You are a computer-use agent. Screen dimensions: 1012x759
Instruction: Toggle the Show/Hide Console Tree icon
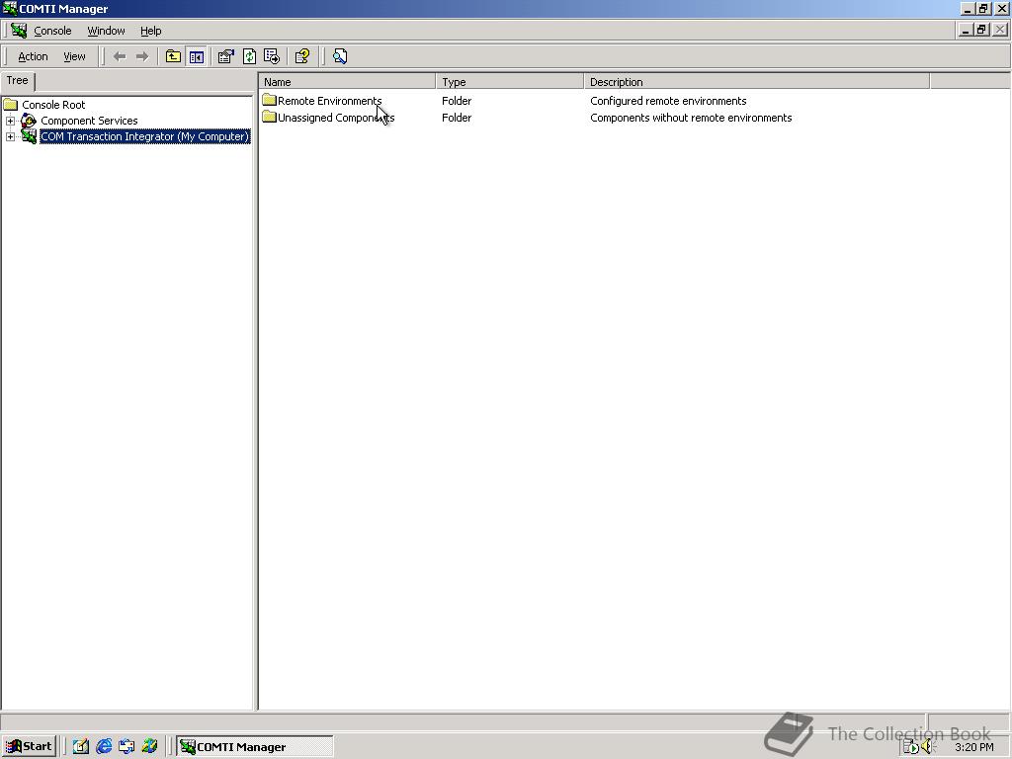point(197,56)
